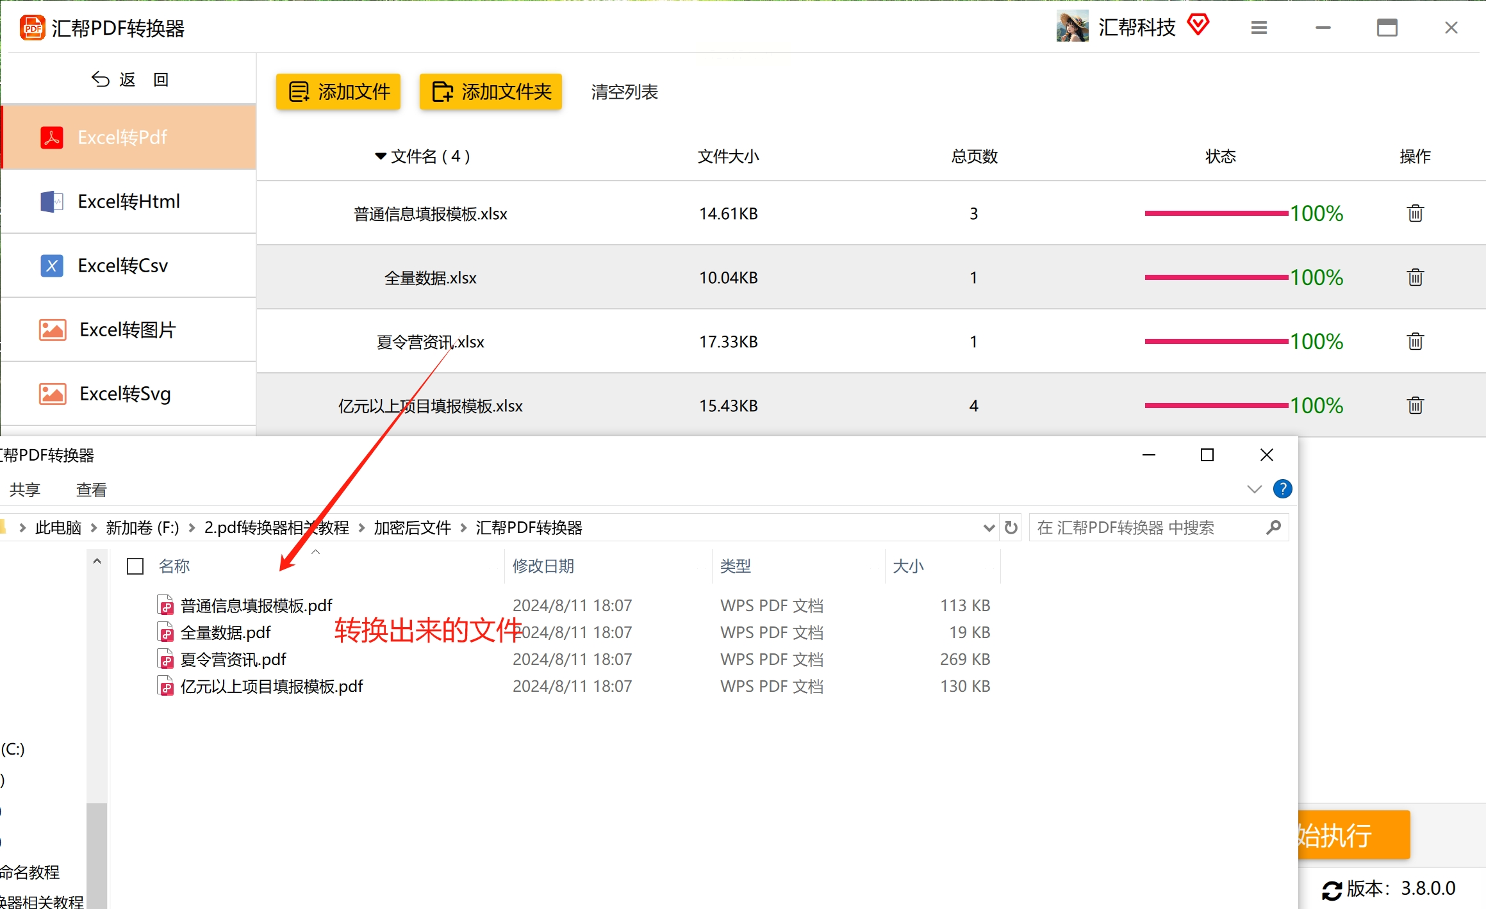Delete 全量数据.xlsx with its trash icon
The image size is (1486, 909).
[x=1415, y=277]
